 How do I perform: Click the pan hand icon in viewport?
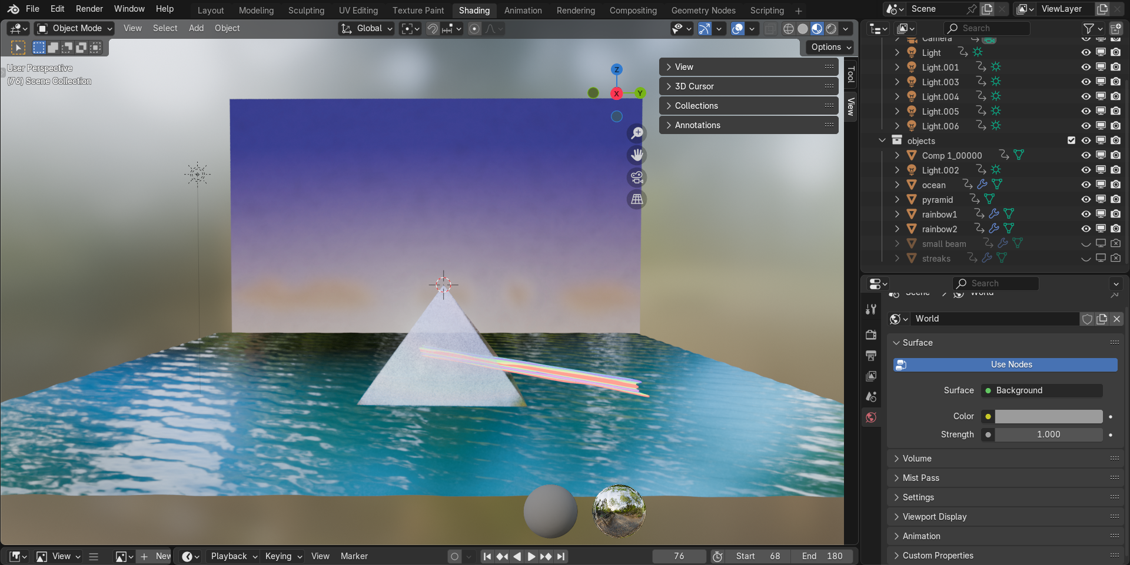pos(637,155)
